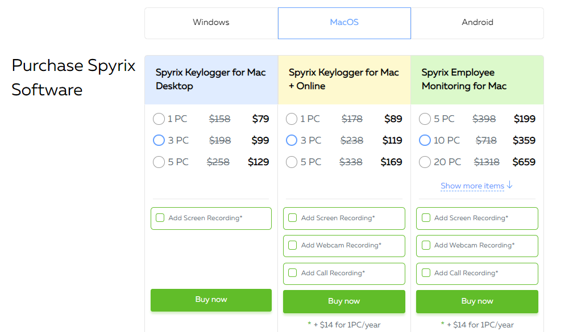Click the Spyrix Keylogger for Mac Desktop heading
The width and height of the screenshot is (573, 332).
point(210,79)
